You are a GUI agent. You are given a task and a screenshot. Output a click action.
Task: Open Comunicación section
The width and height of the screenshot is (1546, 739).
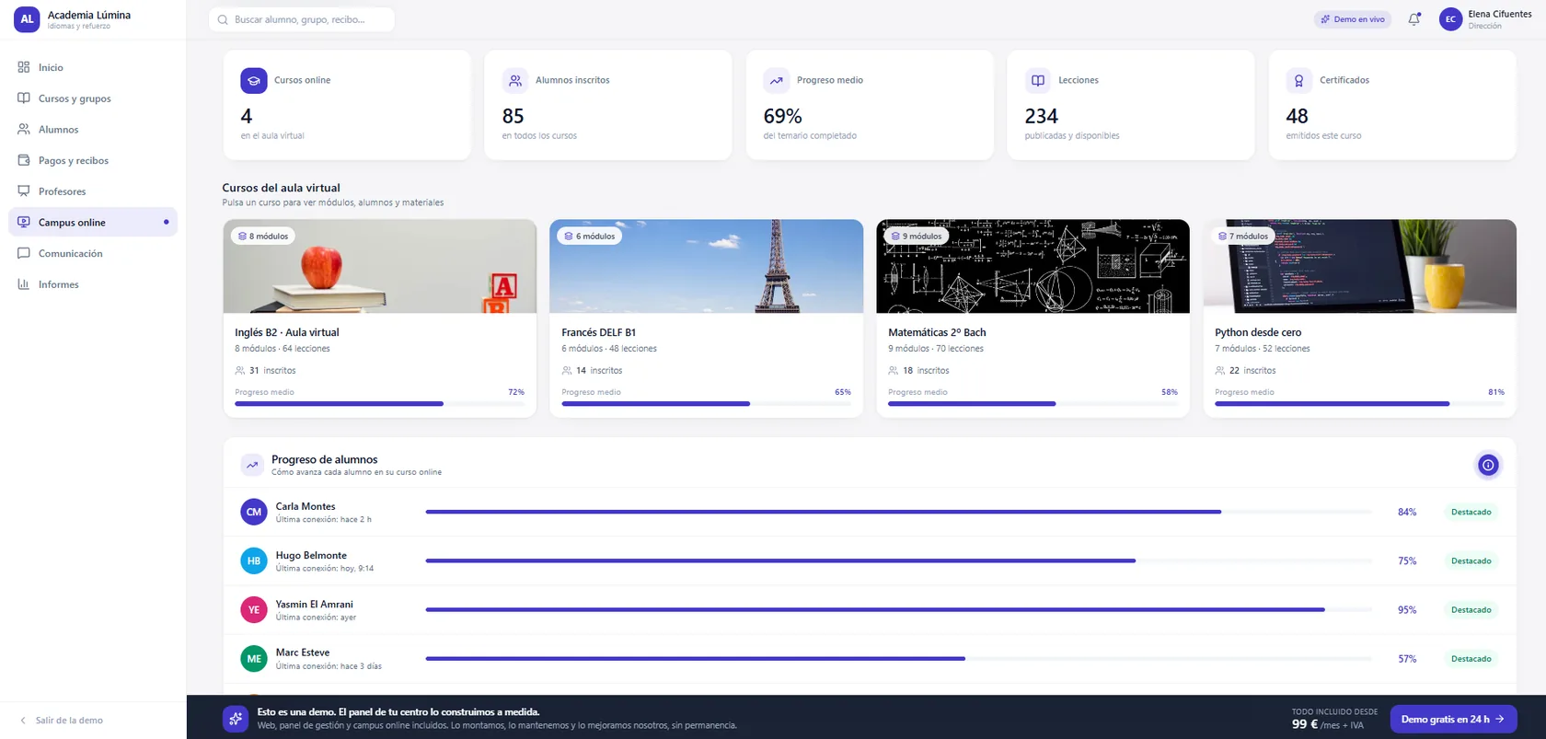(x=92, y=253)
